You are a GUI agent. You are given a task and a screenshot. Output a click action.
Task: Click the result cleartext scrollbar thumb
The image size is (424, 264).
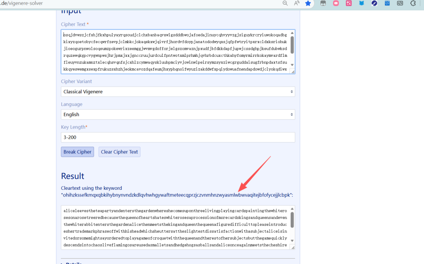[x=292, y=220]
